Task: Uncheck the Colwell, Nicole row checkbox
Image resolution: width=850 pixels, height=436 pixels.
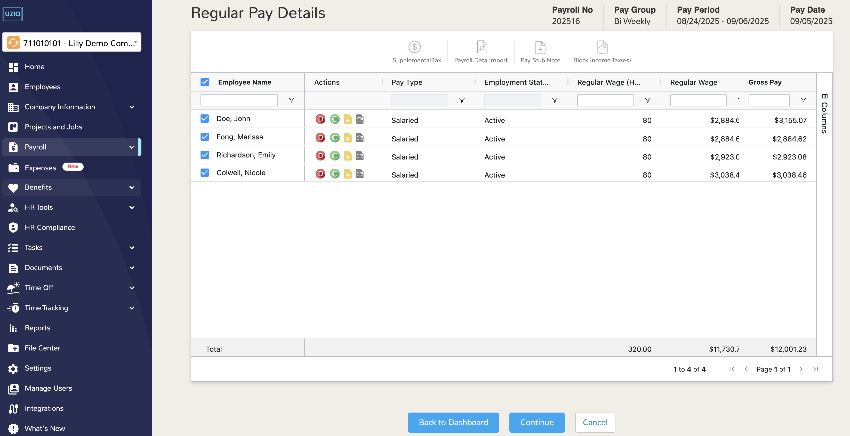Action: [205, 173]
